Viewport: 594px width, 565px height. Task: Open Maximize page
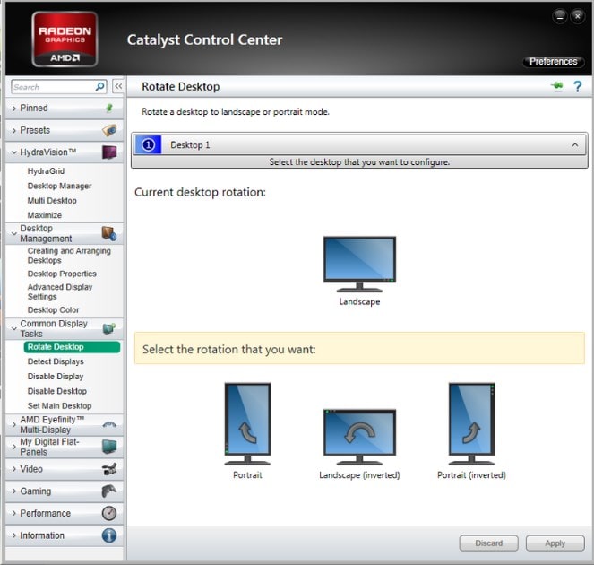44,215
